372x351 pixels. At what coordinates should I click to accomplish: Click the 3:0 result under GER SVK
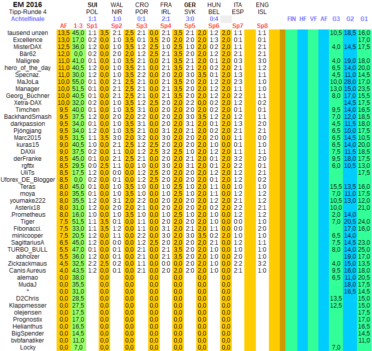coord(190,18)
